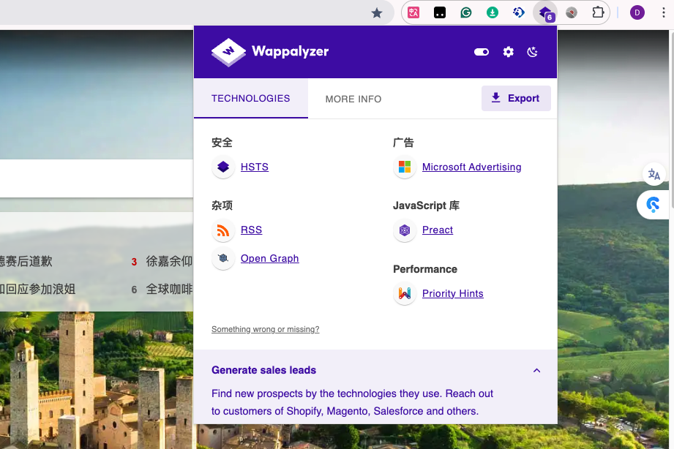Click the translate extension icon in toolbar
The width and height of the screenshot is (674, 449).
coord(413,12)
